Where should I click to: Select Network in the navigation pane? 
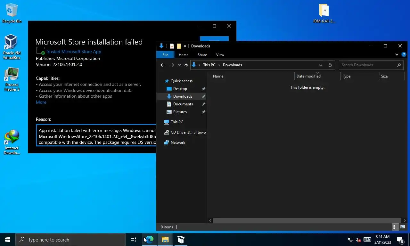178,143
